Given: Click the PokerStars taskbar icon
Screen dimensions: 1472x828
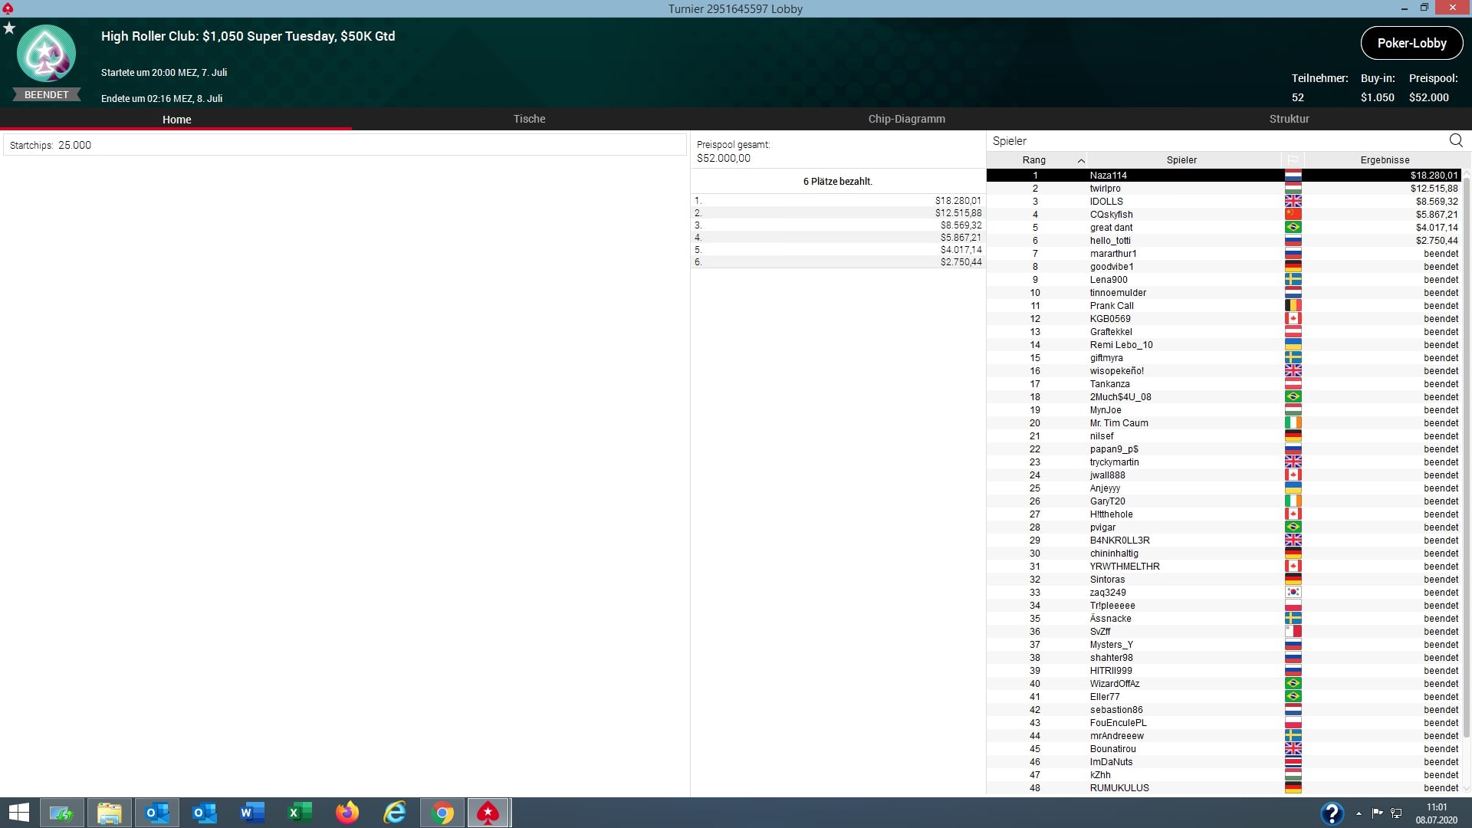Looking at the screenshot, I should tap(488, 813).
